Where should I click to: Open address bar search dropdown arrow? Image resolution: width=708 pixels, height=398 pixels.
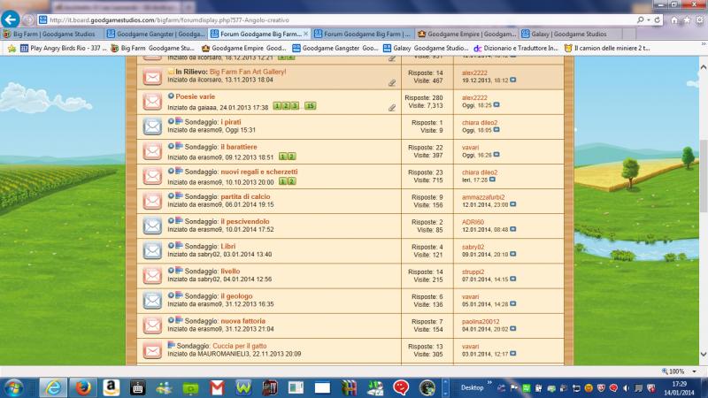tap(649, 19)
